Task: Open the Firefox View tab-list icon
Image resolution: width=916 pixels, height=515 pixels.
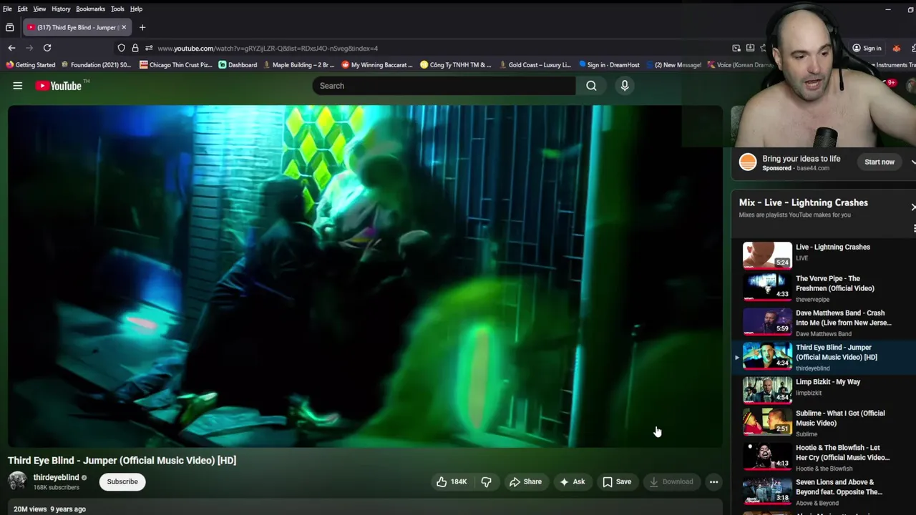Action: (9, 27)
